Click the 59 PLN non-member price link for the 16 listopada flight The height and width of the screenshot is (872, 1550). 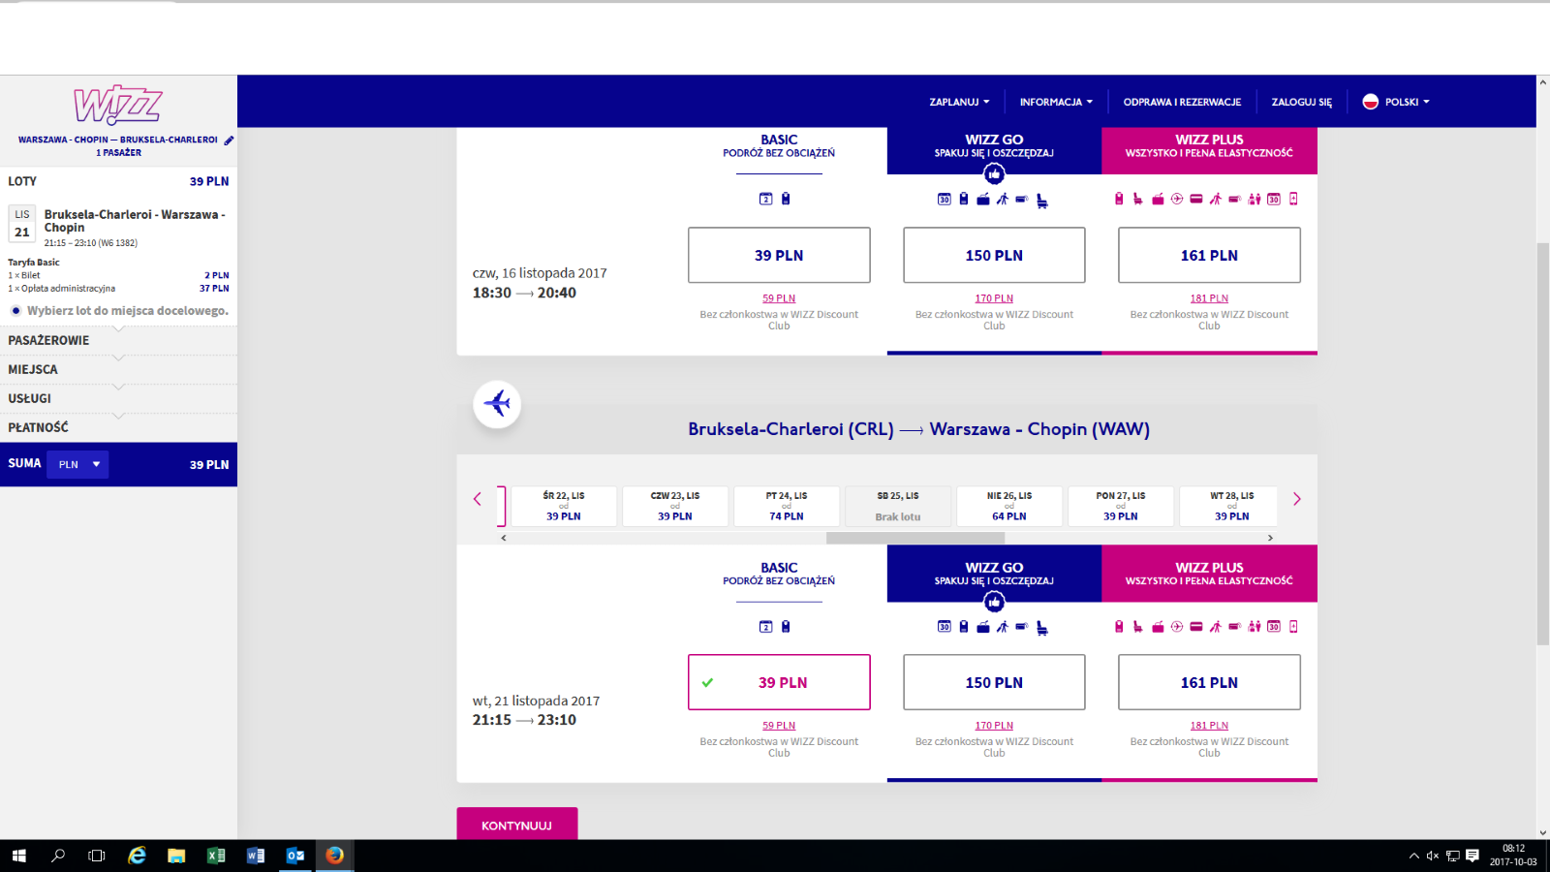click(779, 298)
